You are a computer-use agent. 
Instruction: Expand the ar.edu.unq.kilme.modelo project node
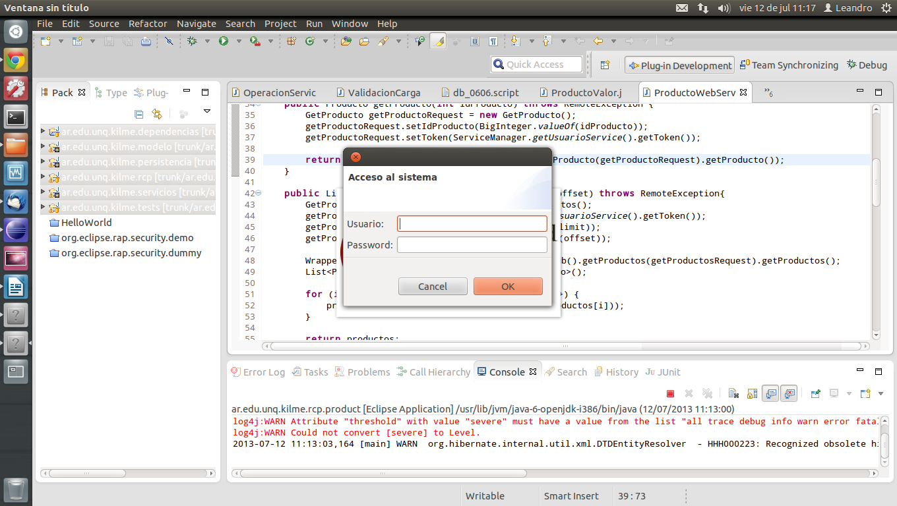pyautogui.click(x=44, y=146)
